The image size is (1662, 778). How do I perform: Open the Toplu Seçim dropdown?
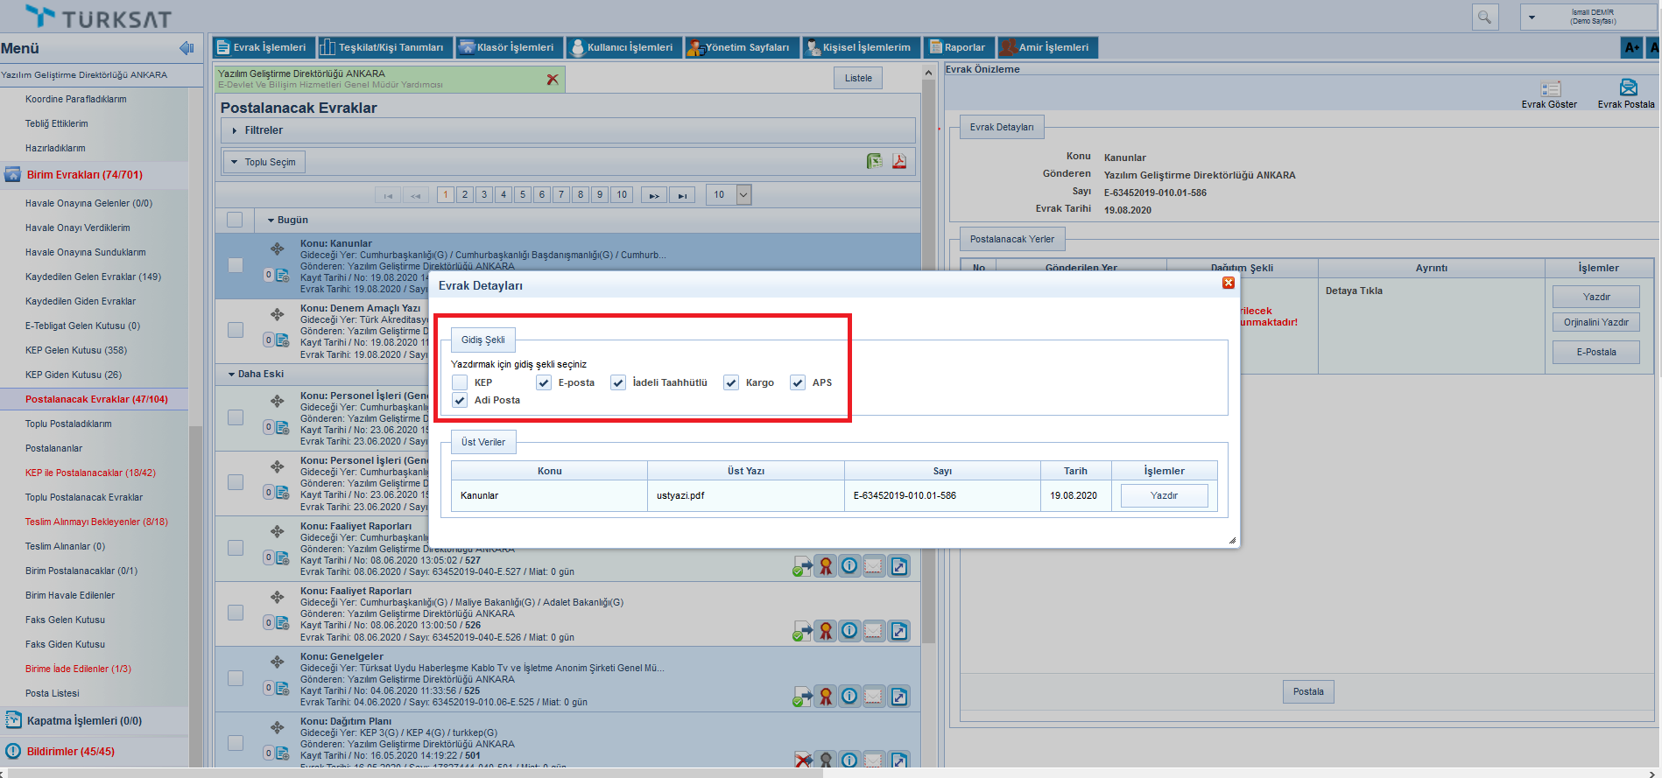coord(263,162)
